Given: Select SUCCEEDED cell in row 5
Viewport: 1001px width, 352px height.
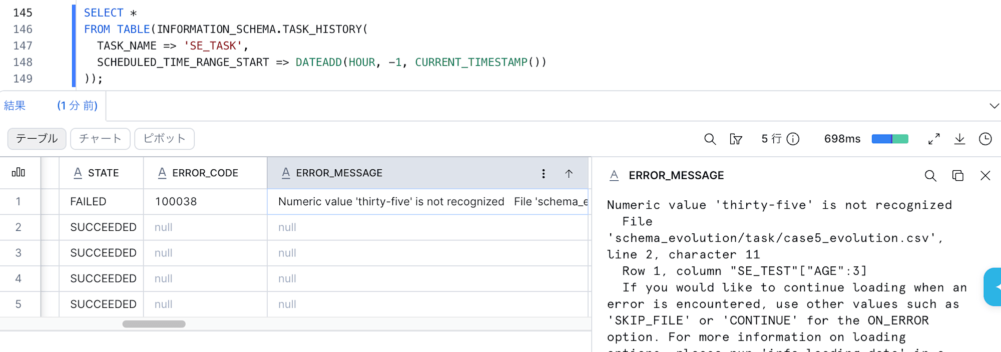Looking at the screenshot, I should [102, 304].
